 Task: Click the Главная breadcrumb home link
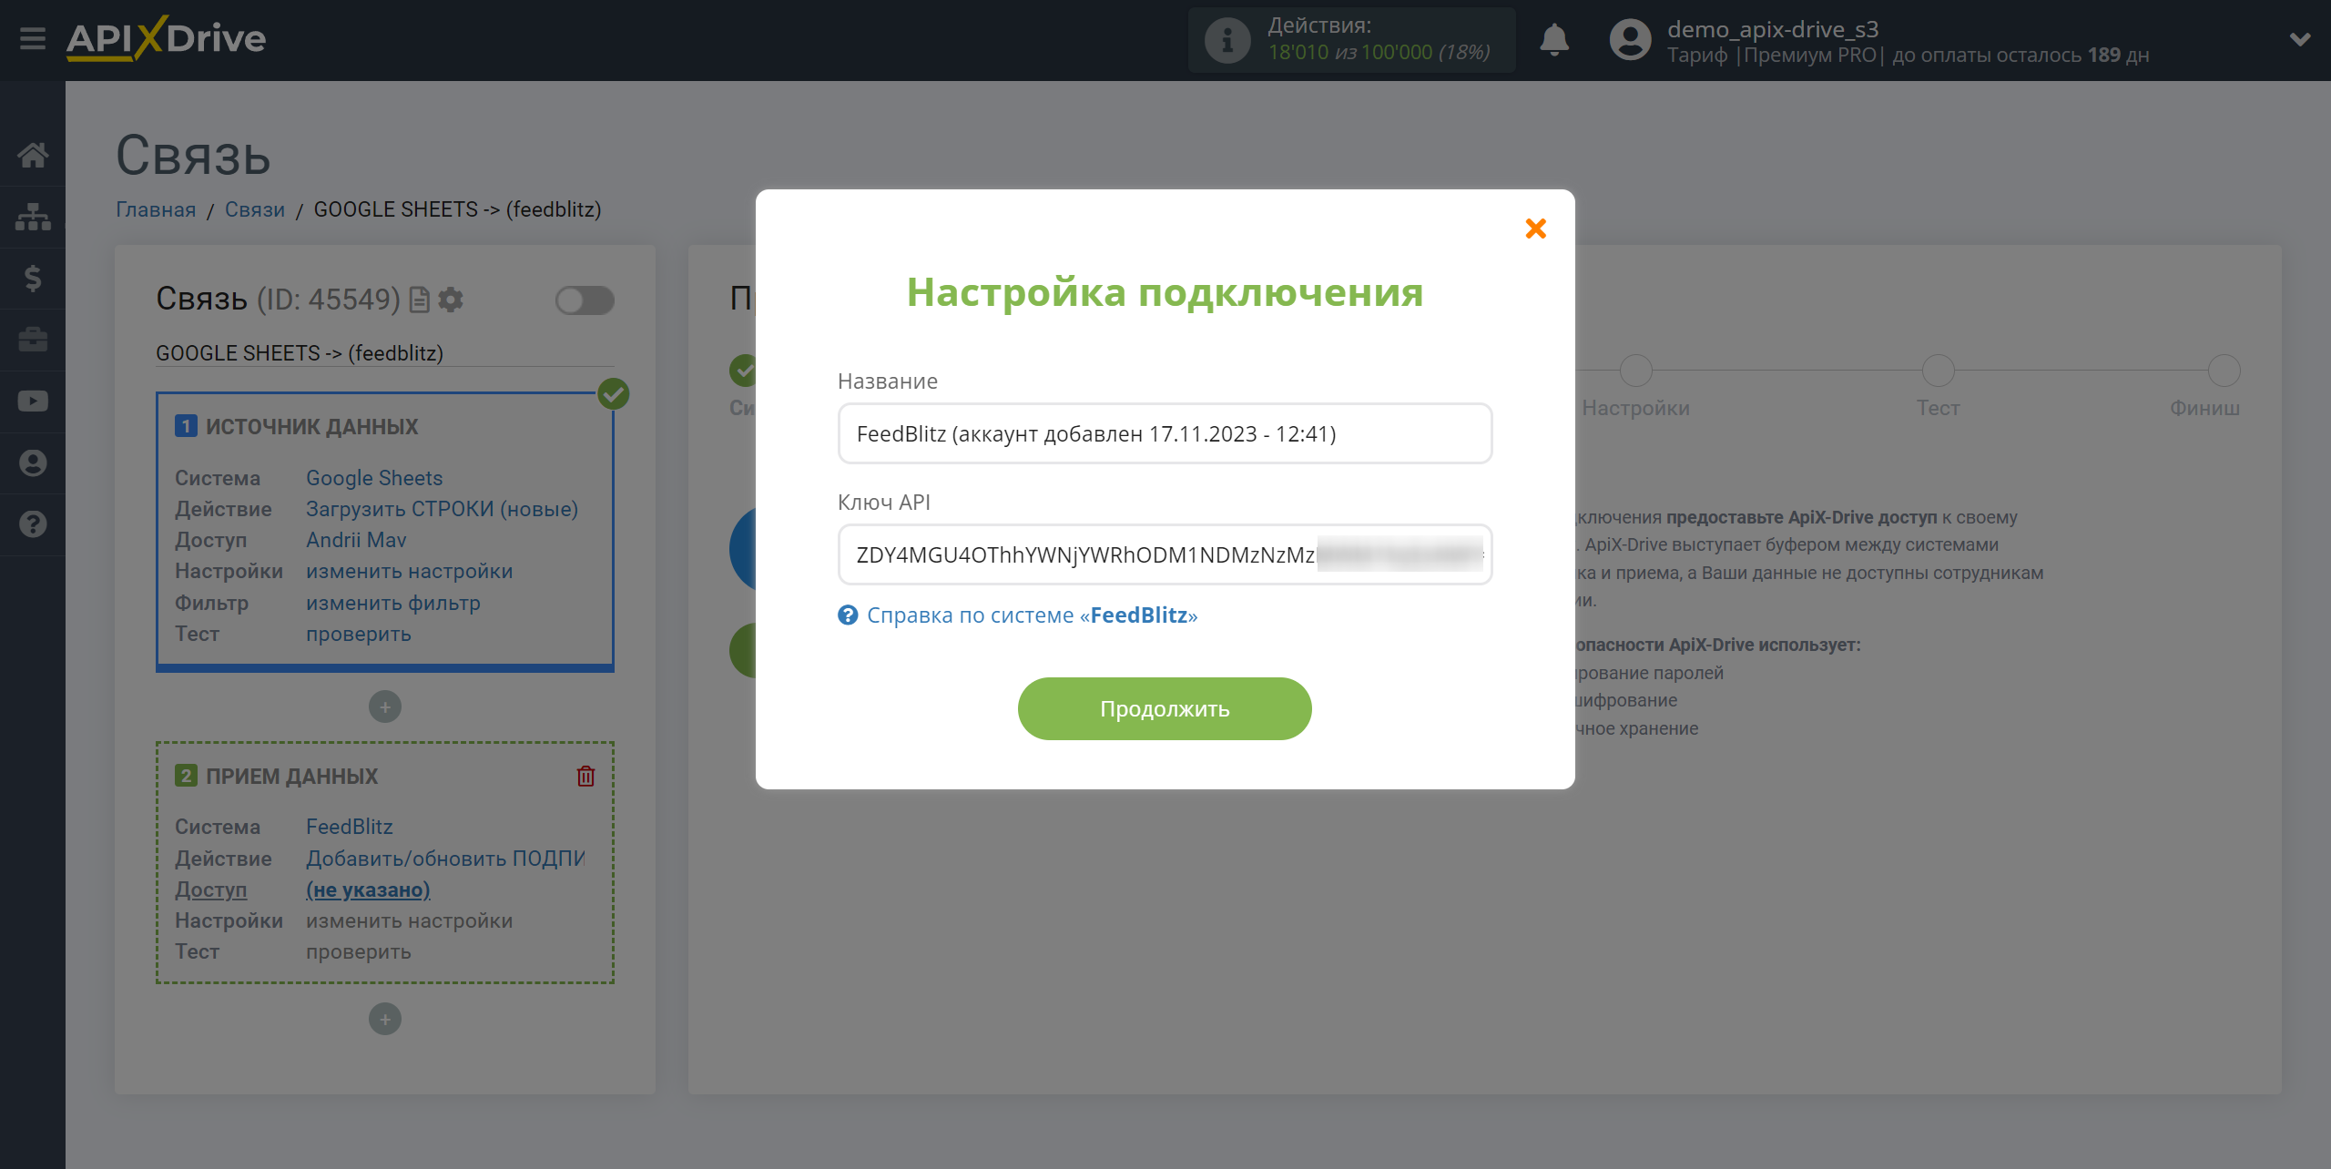(x=157, y=208)
